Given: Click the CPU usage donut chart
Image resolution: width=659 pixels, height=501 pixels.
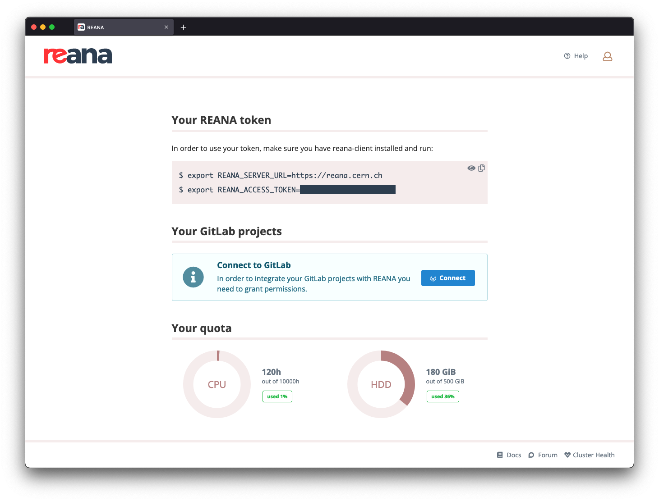Looking at the screenshot, I should 217,384.
